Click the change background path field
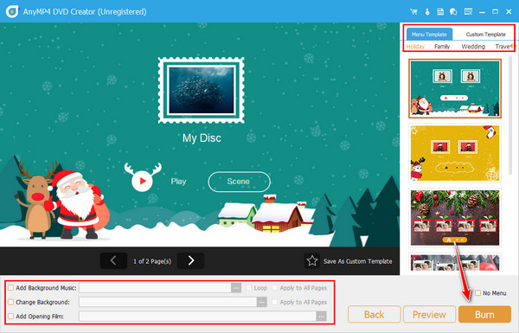519x333 pixels. [x=168, y=302]
